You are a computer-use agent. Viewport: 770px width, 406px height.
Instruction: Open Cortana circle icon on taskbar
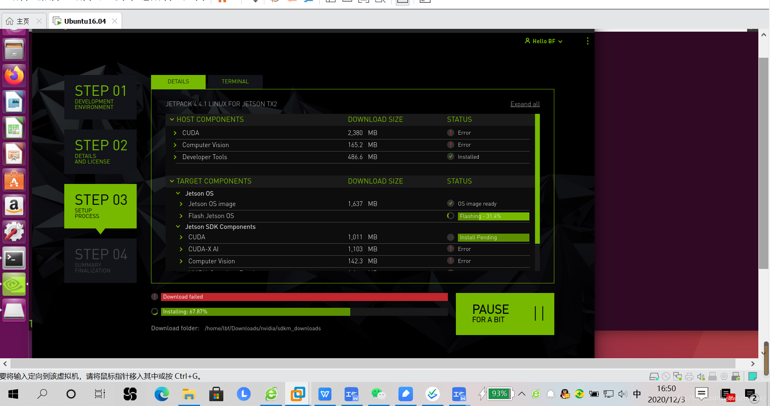click(71, 394)
